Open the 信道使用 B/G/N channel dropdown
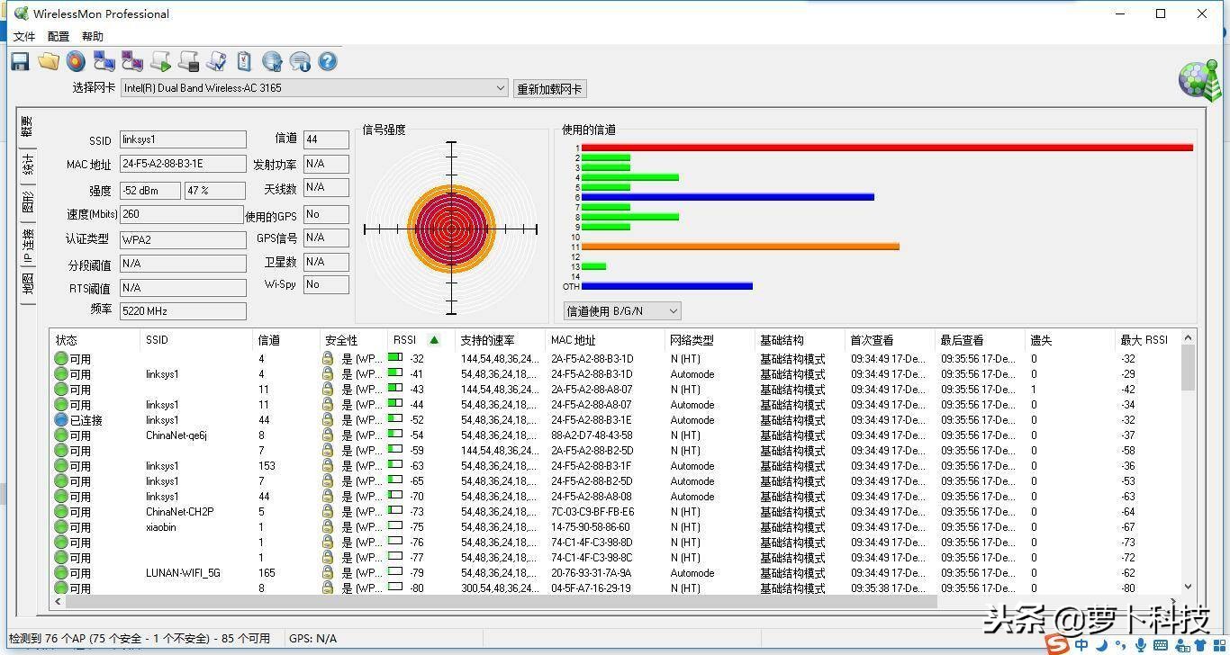 tap(673, 310)
